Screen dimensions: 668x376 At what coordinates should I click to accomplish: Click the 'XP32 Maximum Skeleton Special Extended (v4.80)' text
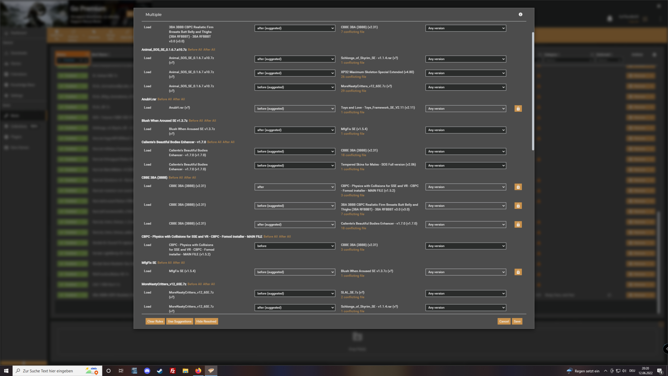click(x=377, y=72)
